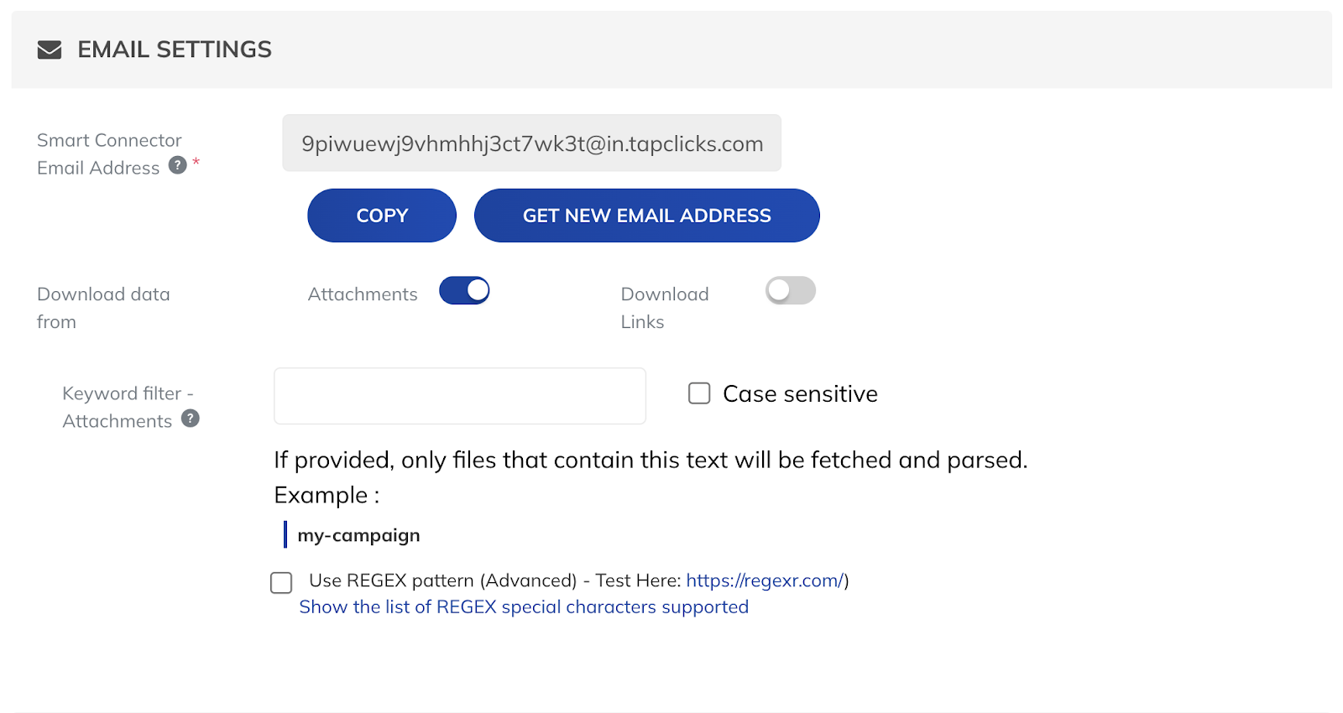The width and height of the screenshot is (1343, 713).
Task: Show the list of REGEX special characters
Action: pyautogui.click(x=524, y=606)
